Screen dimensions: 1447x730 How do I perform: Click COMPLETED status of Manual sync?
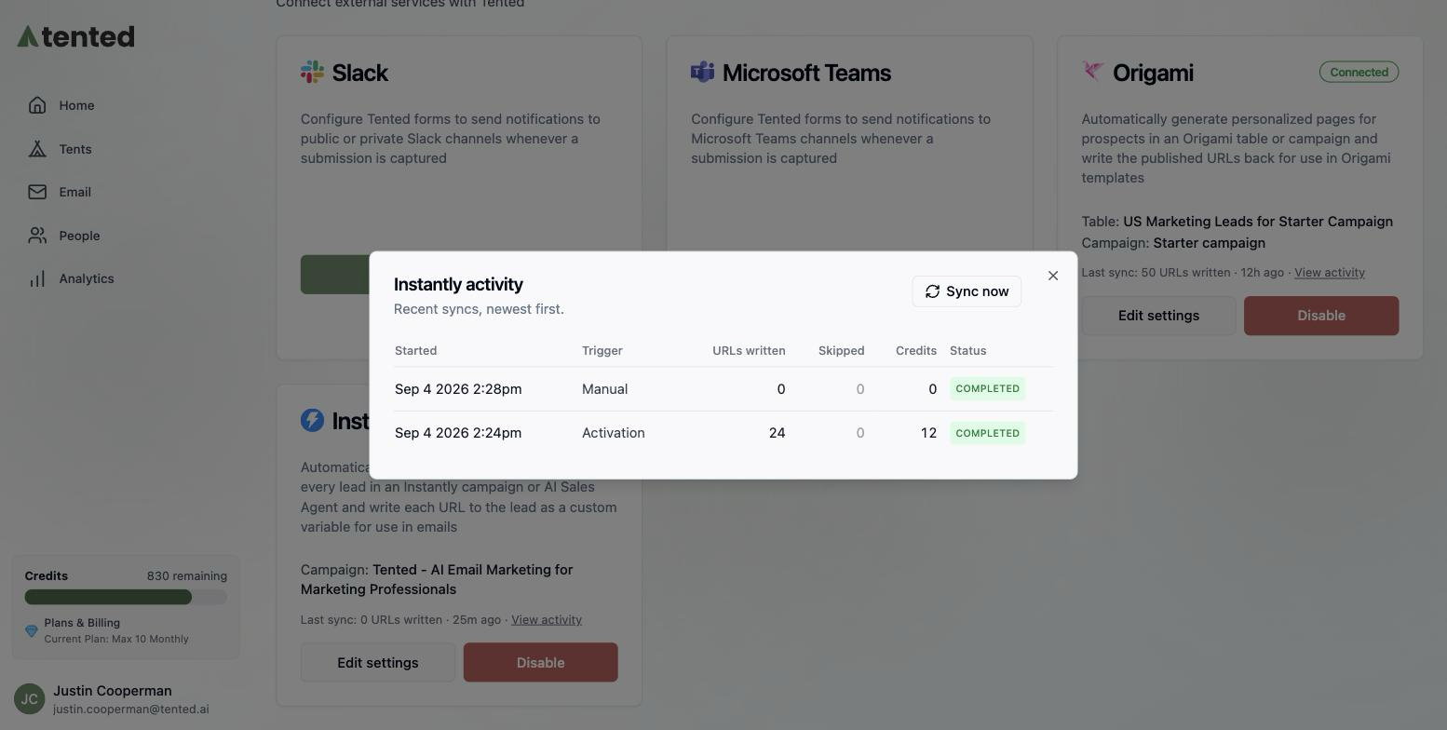point(988,389)
